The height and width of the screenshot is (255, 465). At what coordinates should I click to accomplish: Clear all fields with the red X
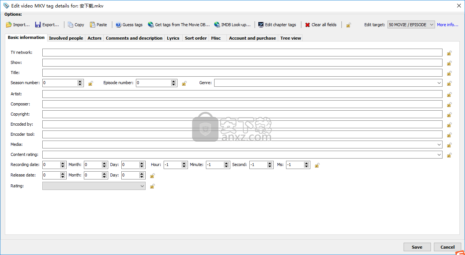tap(321, 25)
